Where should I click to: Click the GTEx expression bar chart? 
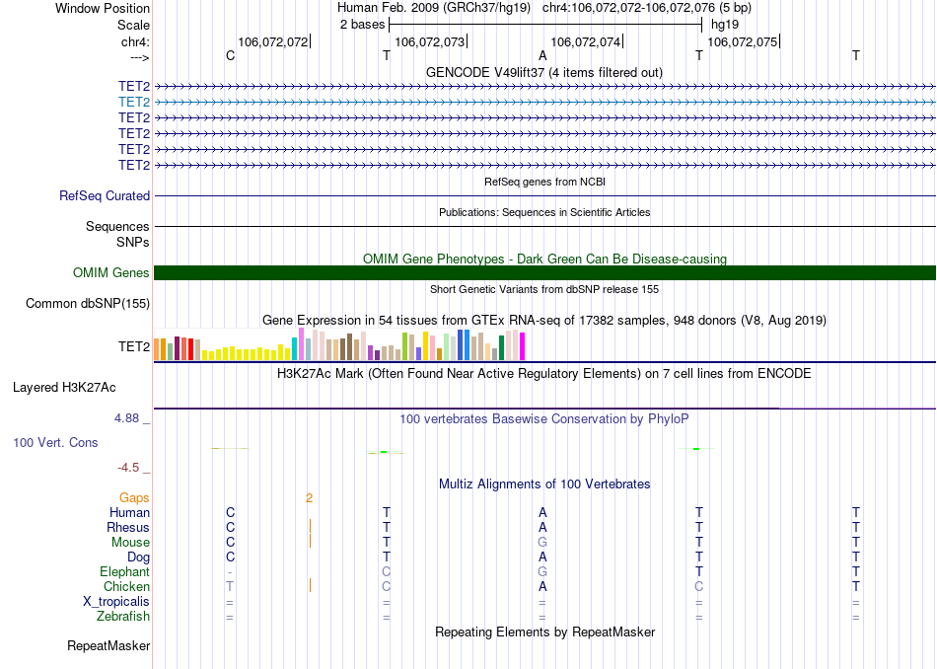pyautogui.click(x=339, y=344)
